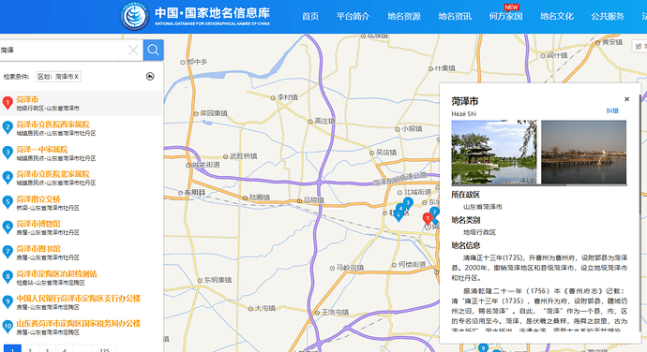Open the 平台简介 menu item
The width and height of the screenshot is (647, 352).
[353, 16]
